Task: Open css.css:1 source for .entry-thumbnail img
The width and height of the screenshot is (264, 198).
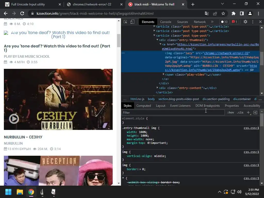Action: tap(251, 128)
